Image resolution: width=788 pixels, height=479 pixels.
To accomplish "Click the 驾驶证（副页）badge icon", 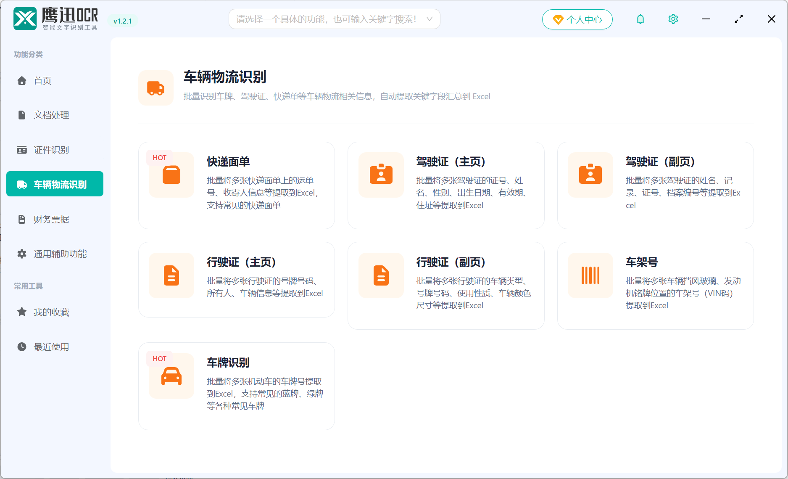I will pos(590,175).
